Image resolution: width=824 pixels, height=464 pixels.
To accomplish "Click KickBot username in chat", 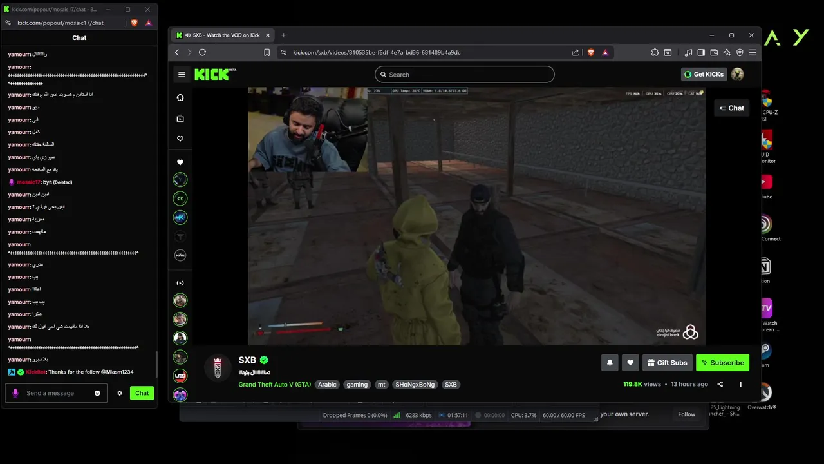I will pos(36,372).
